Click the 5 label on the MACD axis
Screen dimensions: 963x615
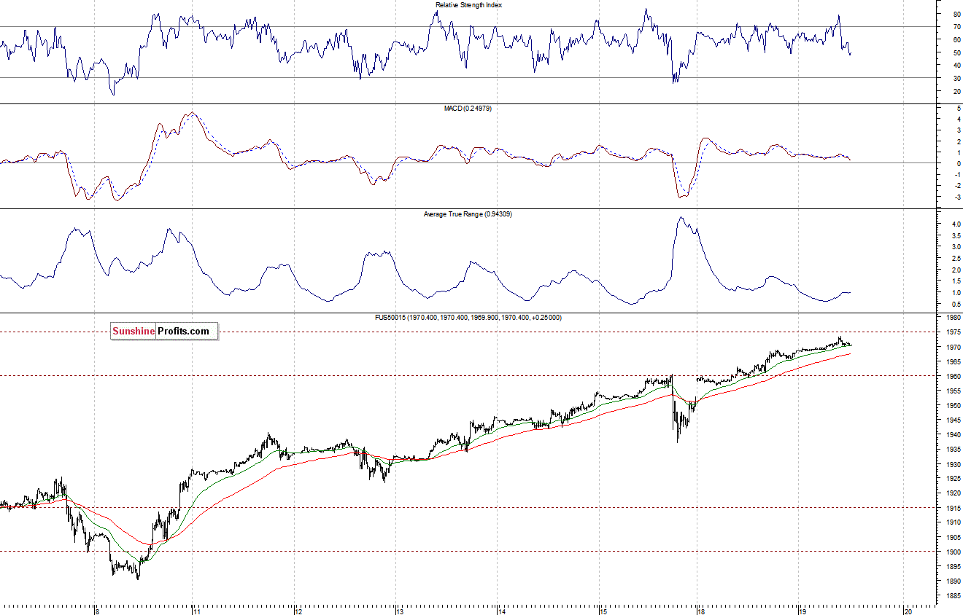pos(958,108)
